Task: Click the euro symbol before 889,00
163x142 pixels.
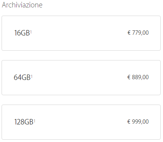Action: [x=129, y=77]
